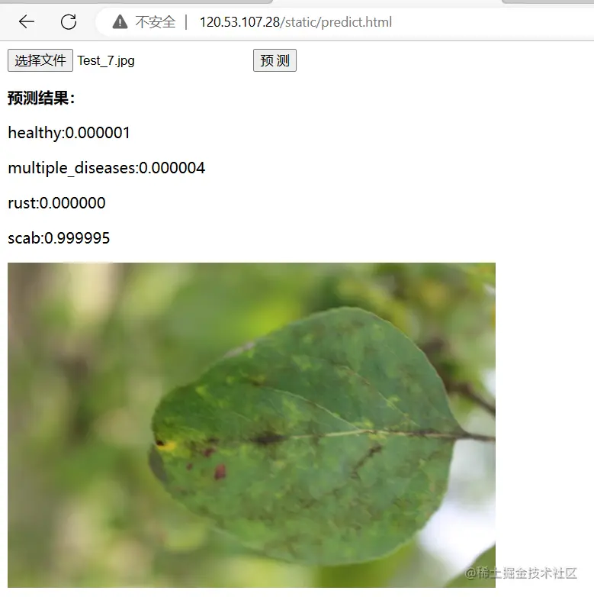Click the red lesion spot on leaf
The height and width of the screenshot is (597, 594).
[220, 471]
